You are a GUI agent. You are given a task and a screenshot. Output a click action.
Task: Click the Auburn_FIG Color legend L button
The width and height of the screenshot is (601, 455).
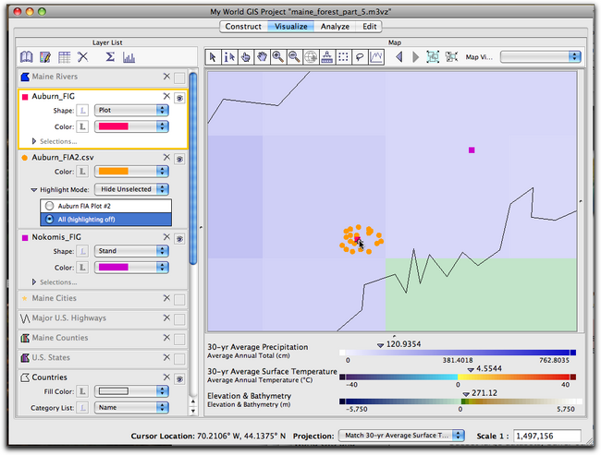point(82,126)
